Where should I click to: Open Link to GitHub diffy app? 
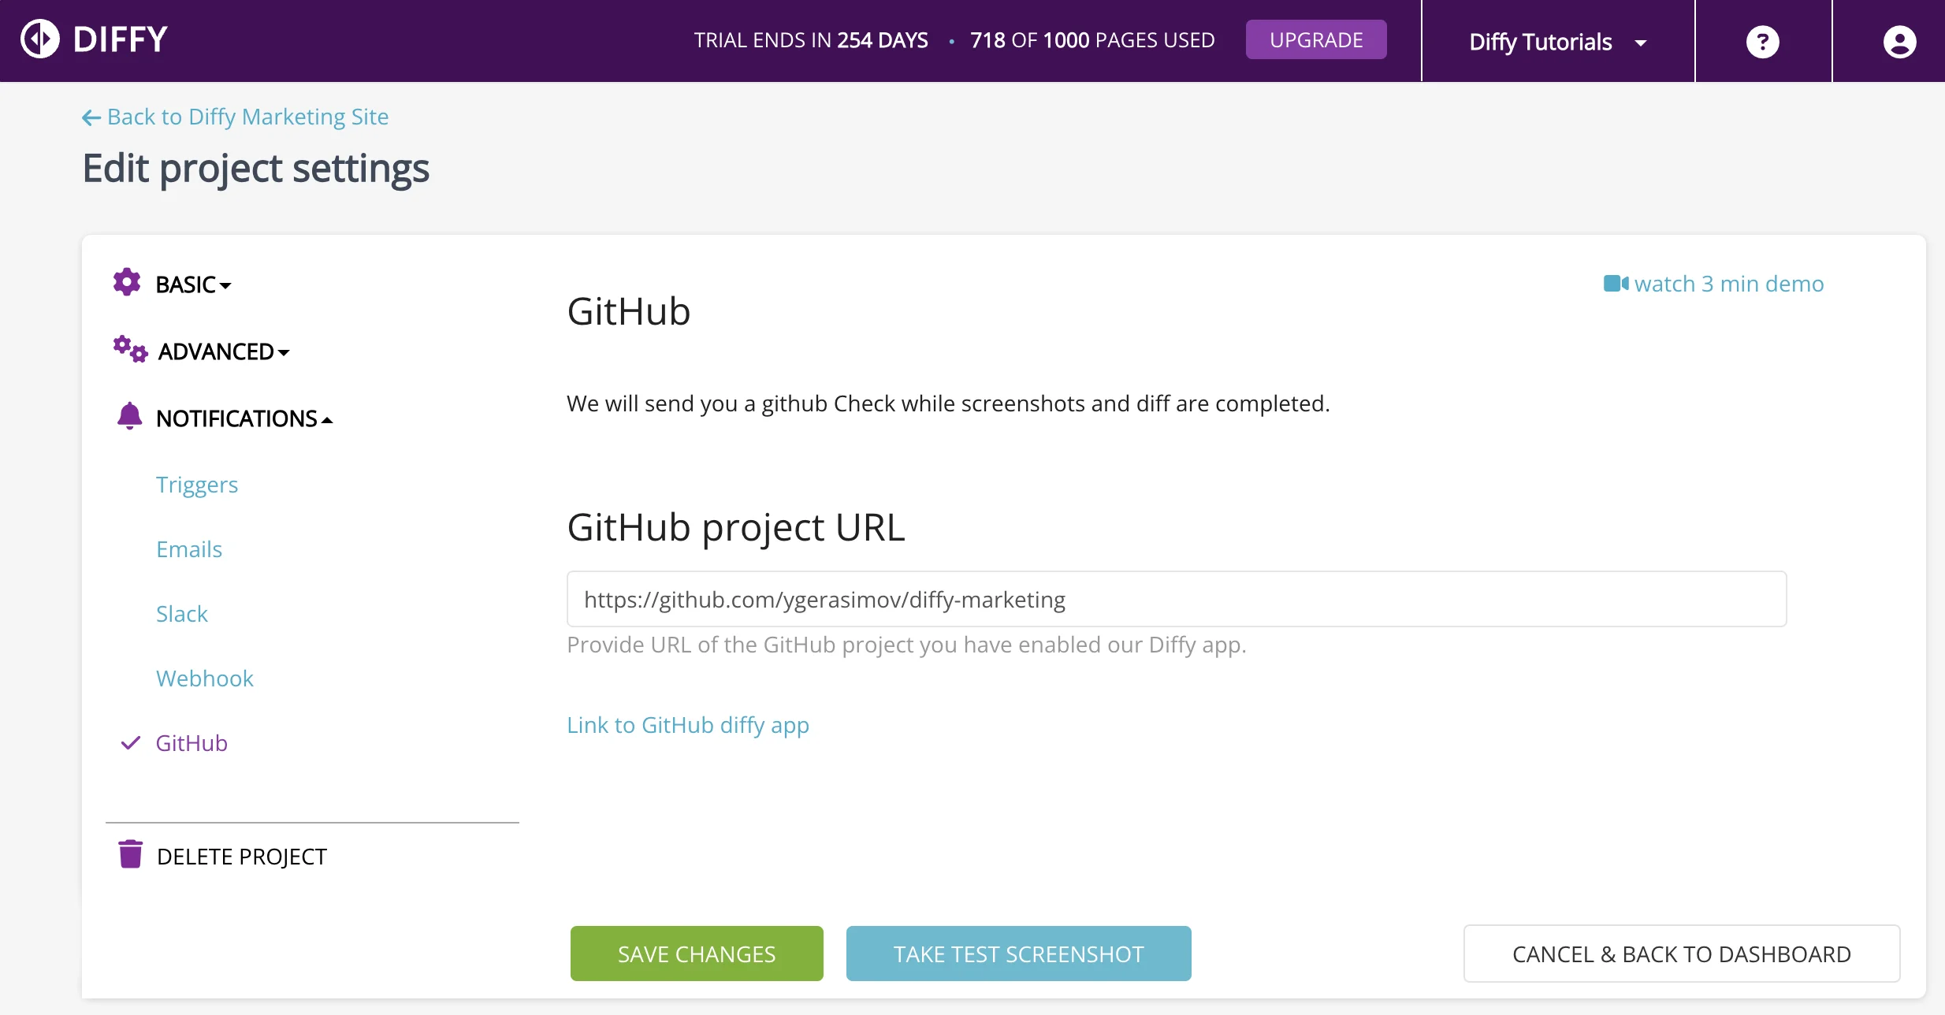click(x=688, y=725)
